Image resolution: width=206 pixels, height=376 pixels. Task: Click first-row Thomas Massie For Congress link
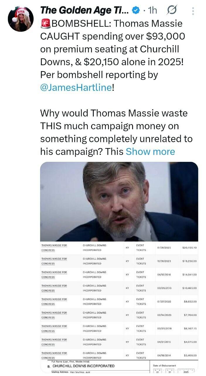(x=54, y=247)
